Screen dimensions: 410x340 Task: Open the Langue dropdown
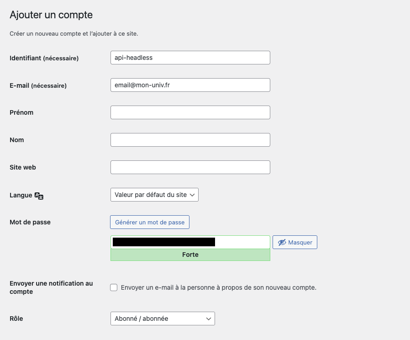tap(154, 195)
